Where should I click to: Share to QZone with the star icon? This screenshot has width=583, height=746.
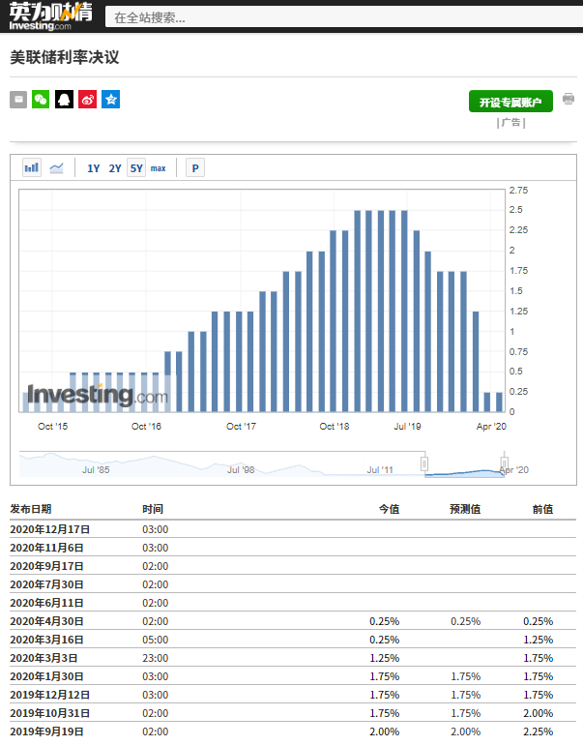click(111, 100)
